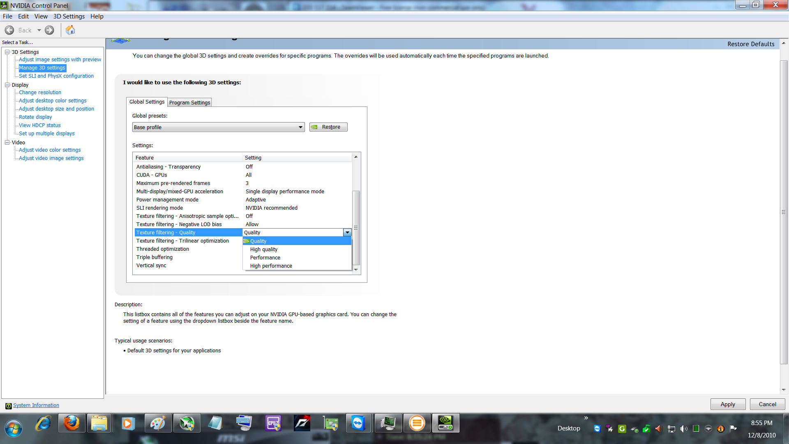Launch Internet Explorer from the taskbar
789x444 pixels.
pos(43,423)
